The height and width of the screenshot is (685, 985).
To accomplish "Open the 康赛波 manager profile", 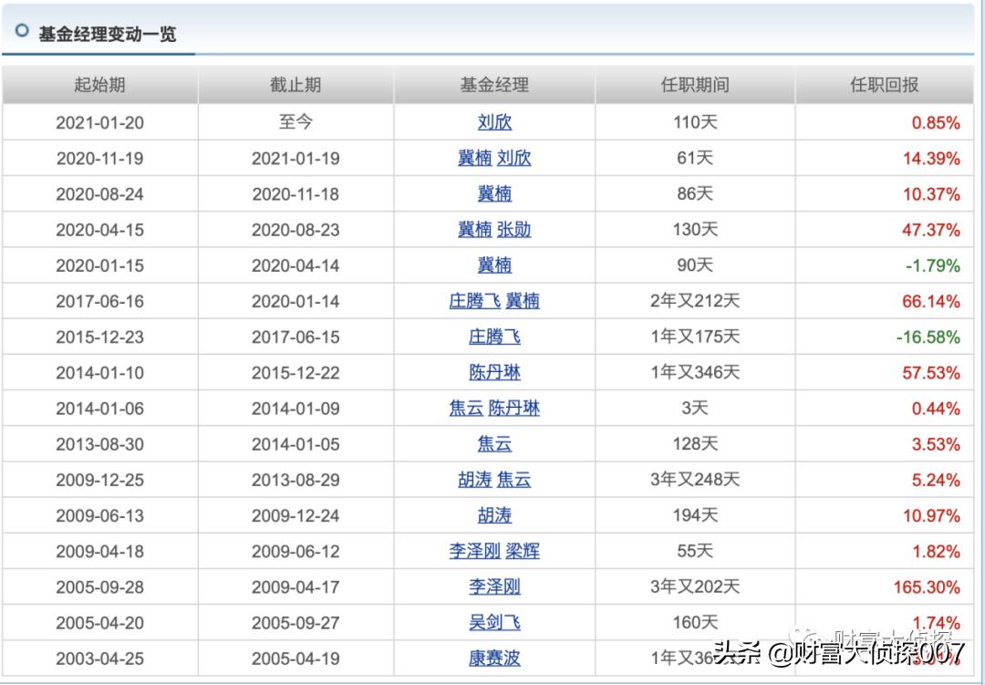I will (494, 659).
